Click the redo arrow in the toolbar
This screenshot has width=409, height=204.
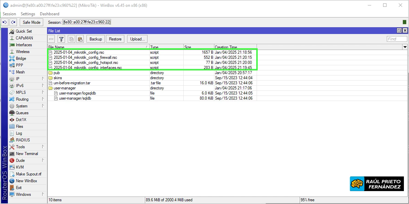(13, 22)
